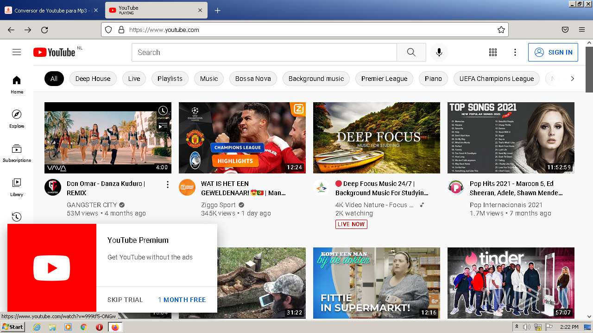
Task: Open Ziggo Sport channel avatar
Action: click(x=187, y=187)
